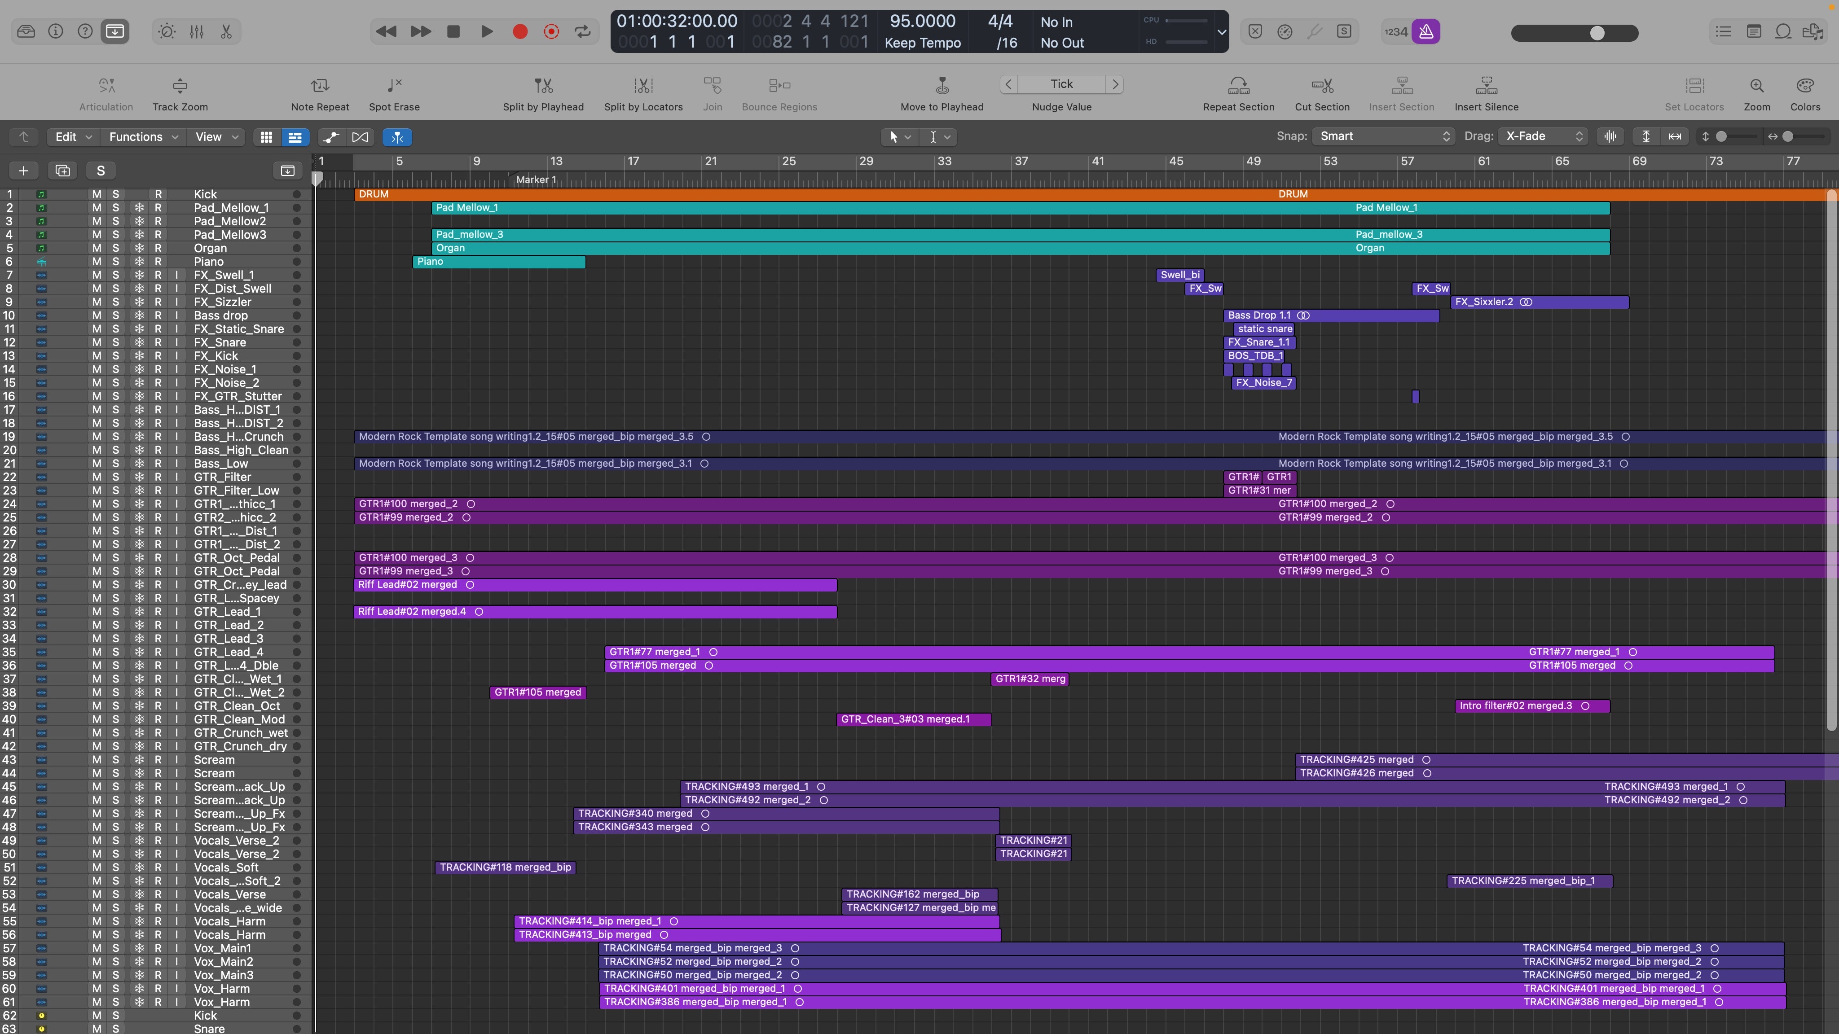The height and width of the screenshot is (1034, 1839).
Task: Open the Snap mode dropdown
Action: [1382, 136]
